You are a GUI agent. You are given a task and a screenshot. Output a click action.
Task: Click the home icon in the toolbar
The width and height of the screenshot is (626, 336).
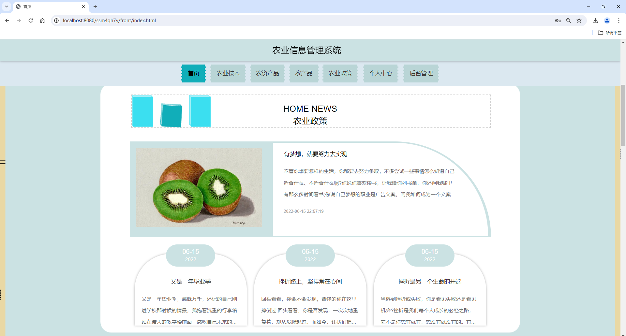point(42,20)
